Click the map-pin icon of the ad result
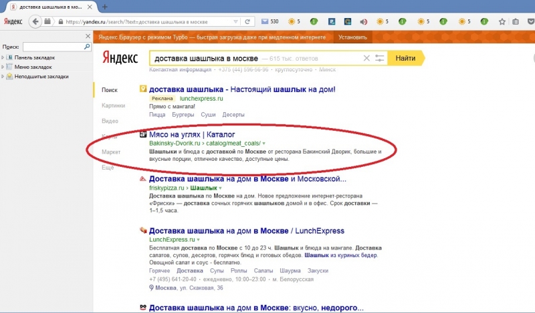The height and width of the screenshot is (313, 535). tap(143, 89)
